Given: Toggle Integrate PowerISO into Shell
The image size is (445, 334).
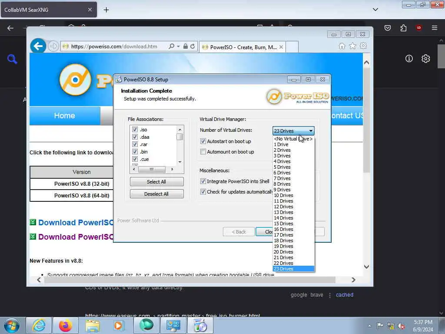Looking at the screenshot, I should point(203,181).
